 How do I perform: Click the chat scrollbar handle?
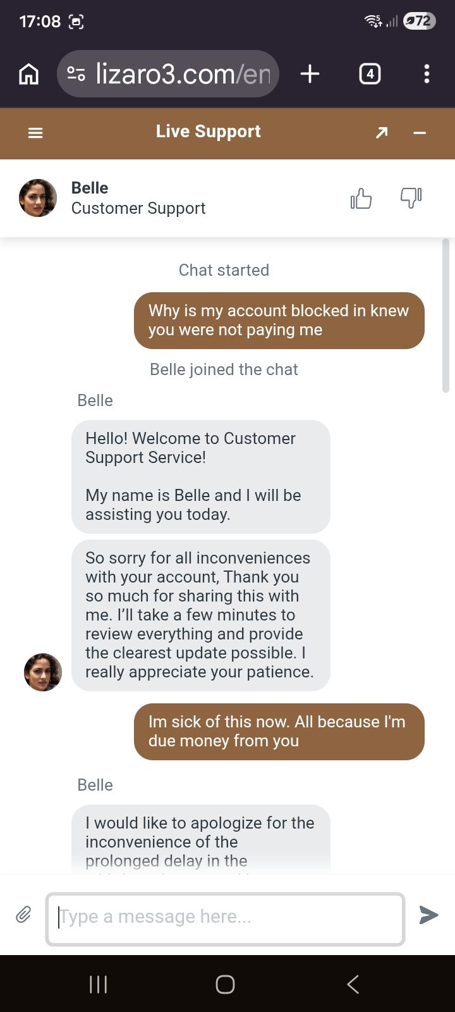pyautogui.click(x=446, y=316)
